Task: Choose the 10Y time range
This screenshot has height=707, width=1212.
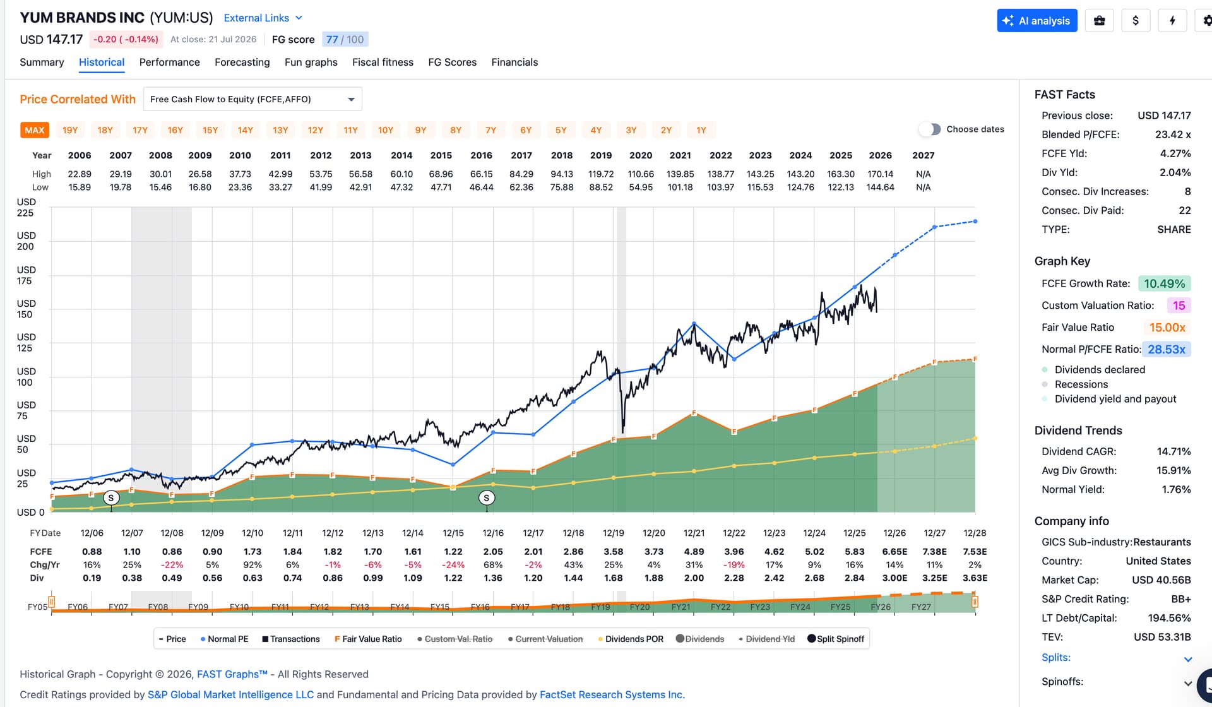Action: (x=386, y=130)
